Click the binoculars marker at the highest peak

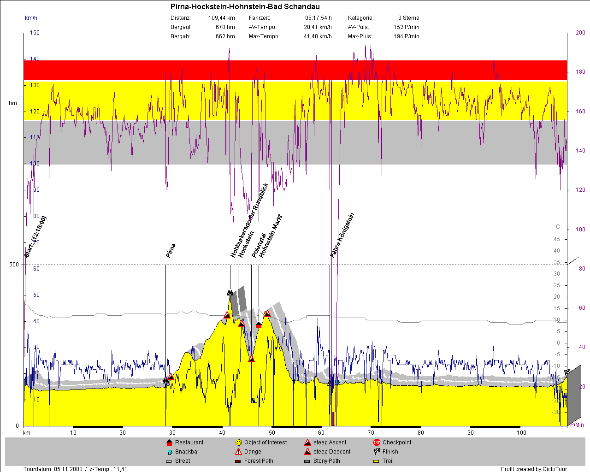coord(230,293)
